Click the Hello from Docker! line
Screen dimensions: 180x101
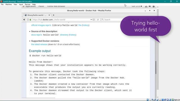point(40,62)
